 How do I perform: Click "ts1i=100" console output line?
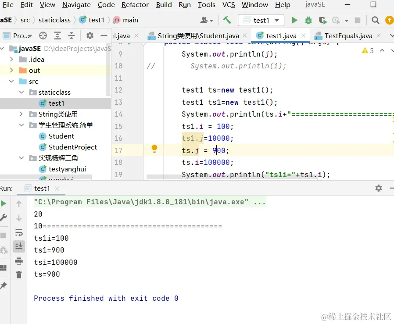51,238
